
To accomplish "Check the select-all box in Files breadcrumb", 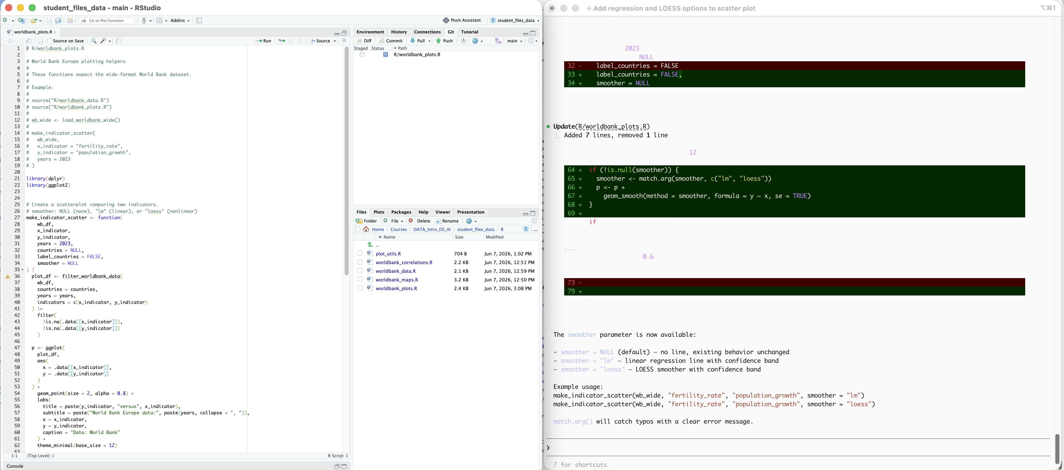I will point(358,229).
